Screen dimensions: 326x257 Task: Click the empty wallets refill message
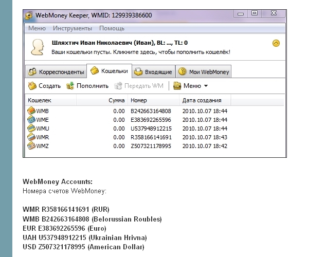[x=141, y=52]
